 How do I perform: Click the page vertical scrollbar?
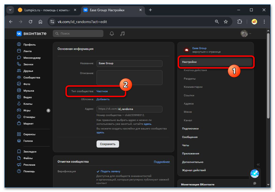click(268, 74)
